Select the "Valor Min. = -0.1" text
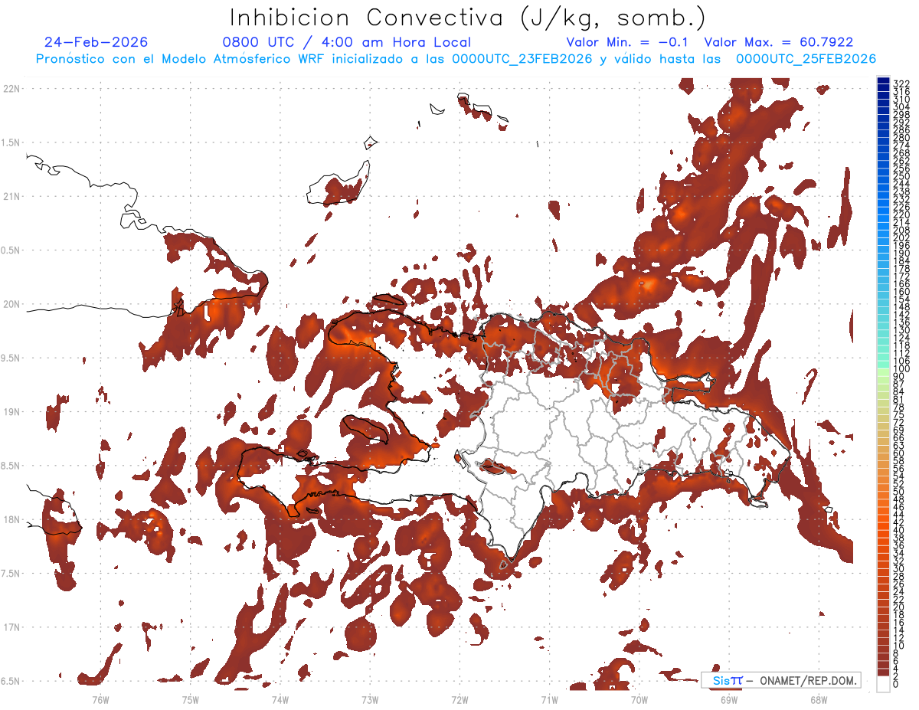919x710 pixels. (627, 42)
